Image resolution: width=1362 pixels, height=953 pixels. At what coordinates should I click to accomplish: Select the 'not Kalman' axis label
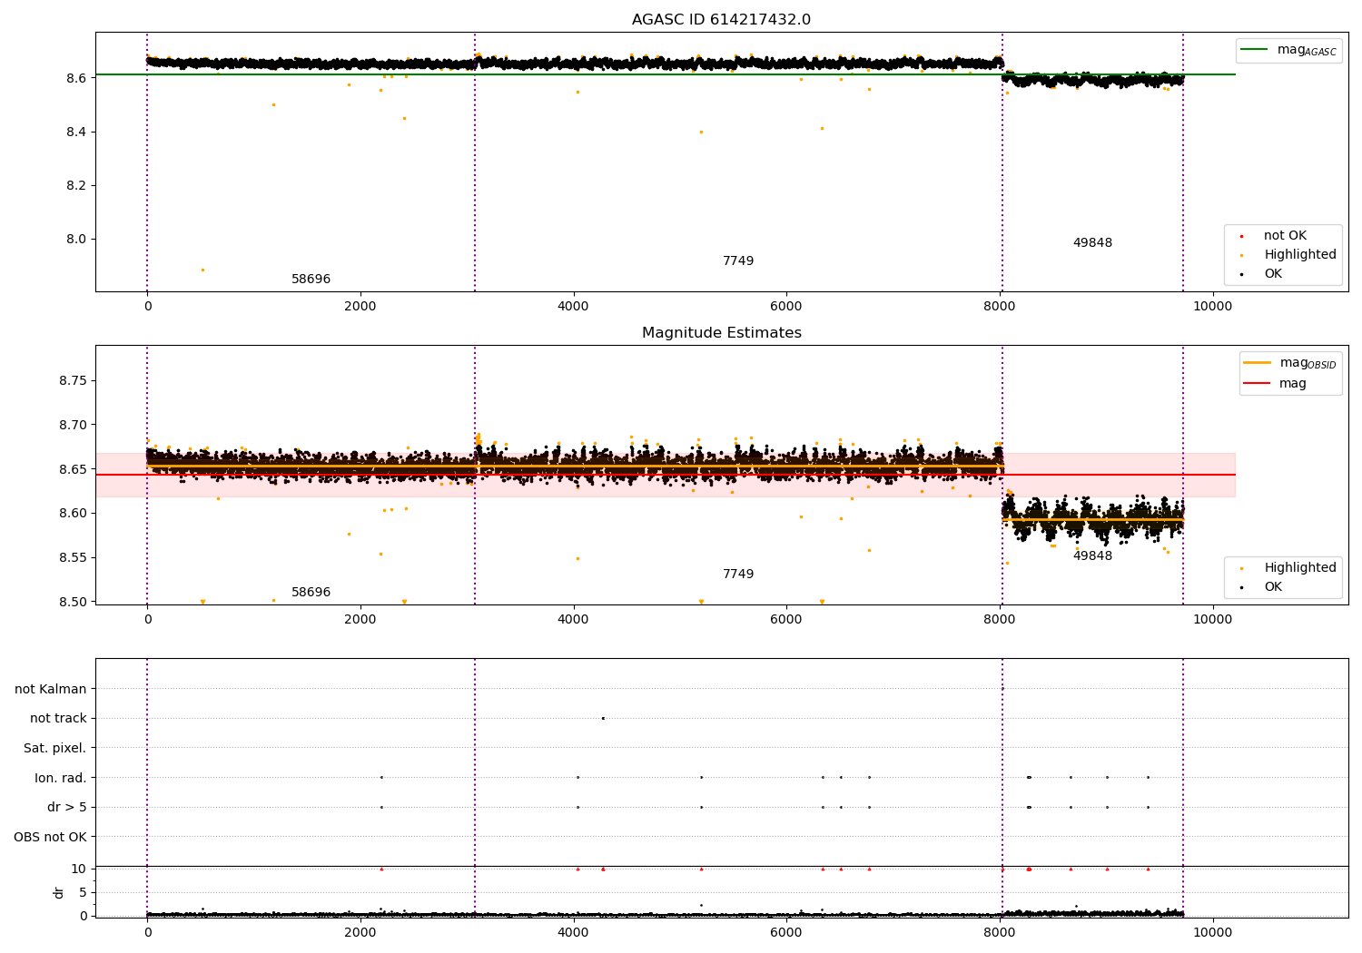coord(51,689)
